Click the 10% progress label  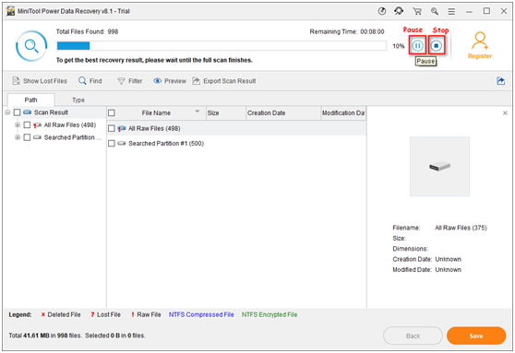[x=399, y=46]
